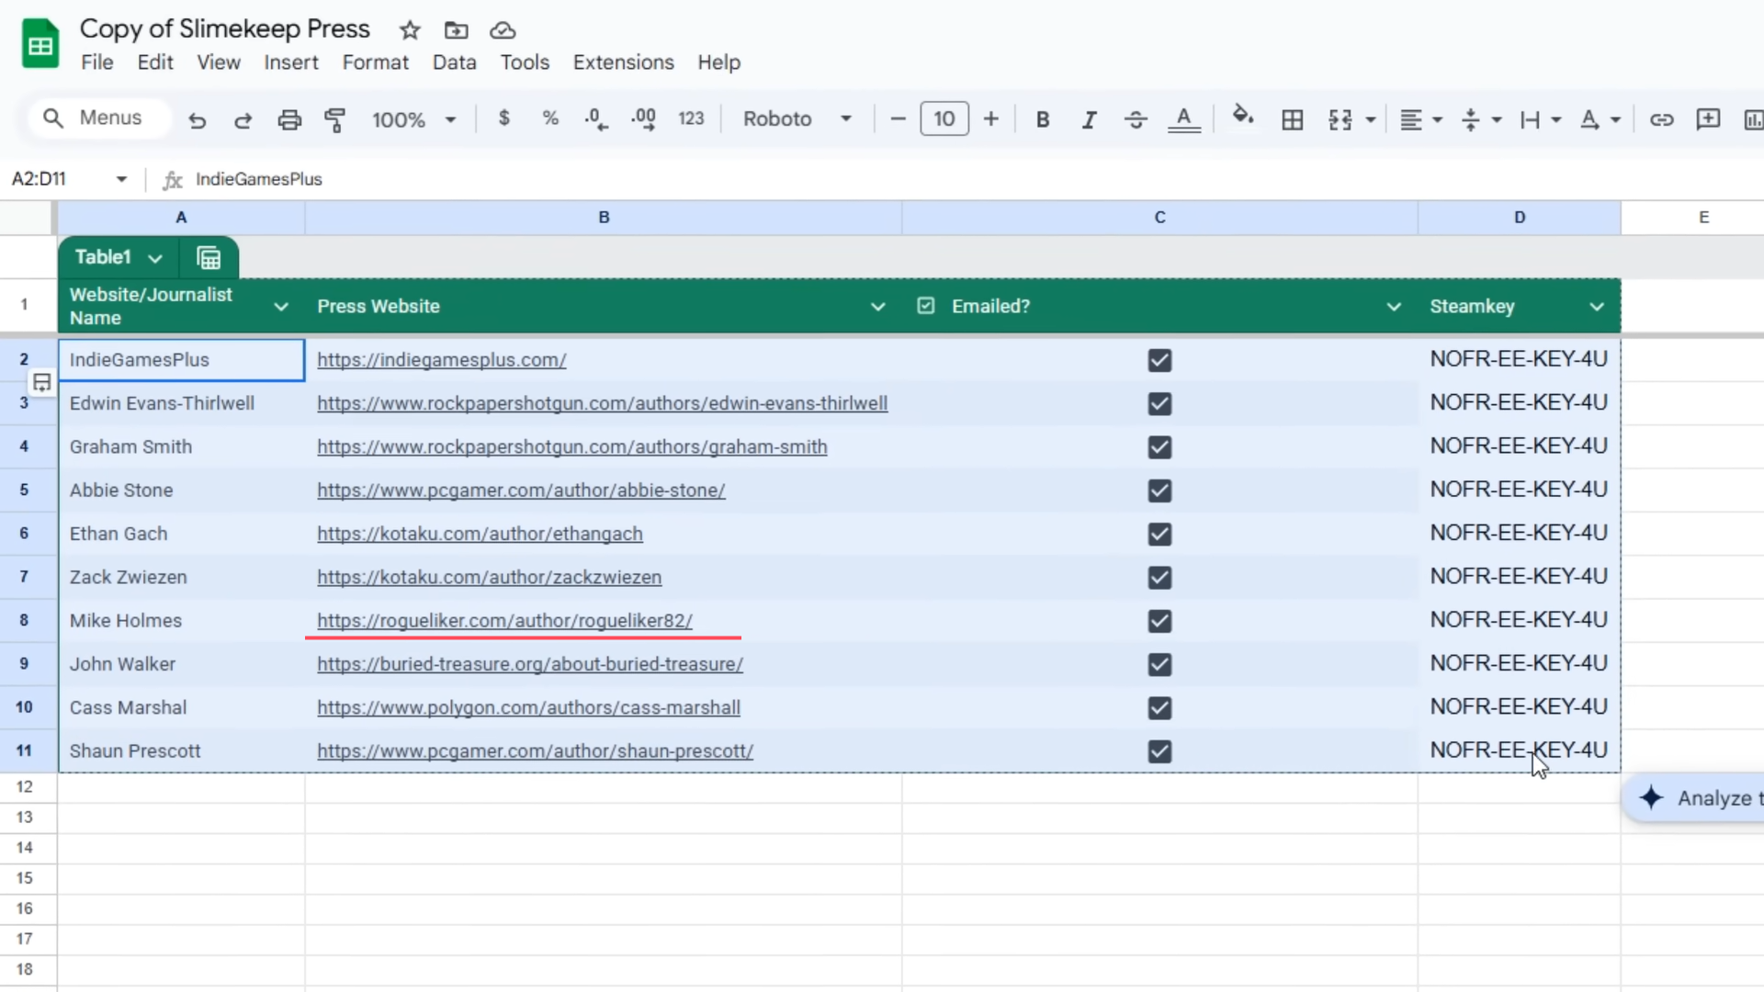Click the merge cells icon
The width and height of the screenshot is (1764, 992).
[x=1340, y=119]
